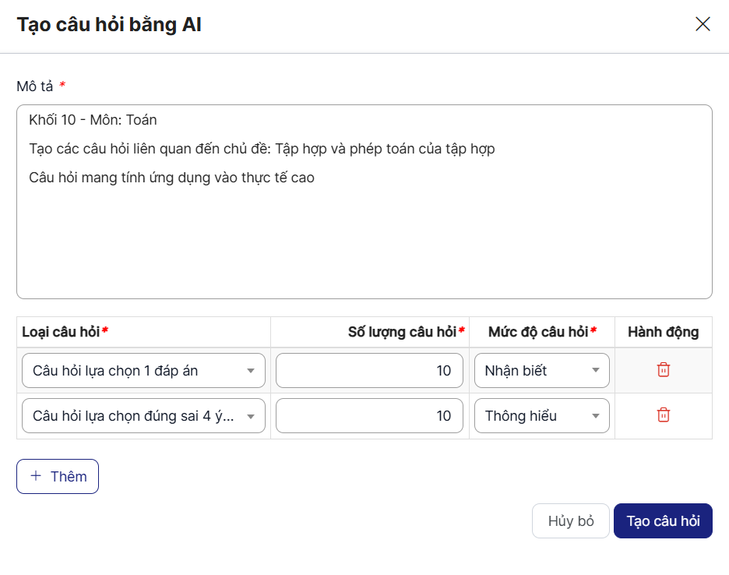Delete the Nhận biết question row

tap(663, 370)
